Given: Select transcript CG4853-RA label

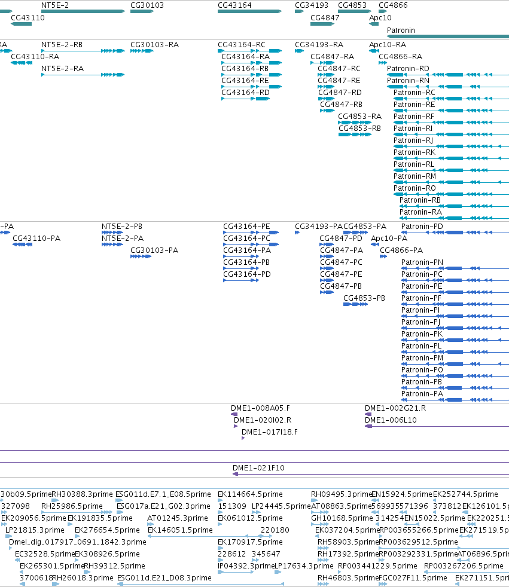Looking at the screenshot, I should (359, 117).
